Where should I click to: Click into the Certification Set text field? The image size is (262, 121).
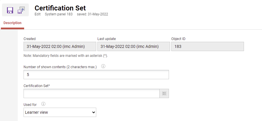tap(91, 93)
